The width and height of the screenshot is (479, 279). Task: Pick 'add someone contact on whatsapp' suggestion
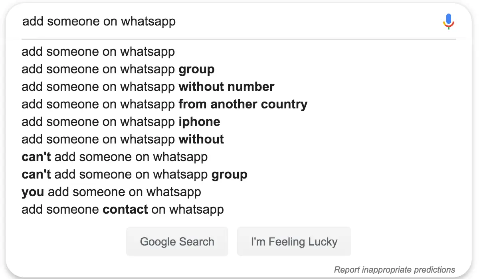coord(123,210)
